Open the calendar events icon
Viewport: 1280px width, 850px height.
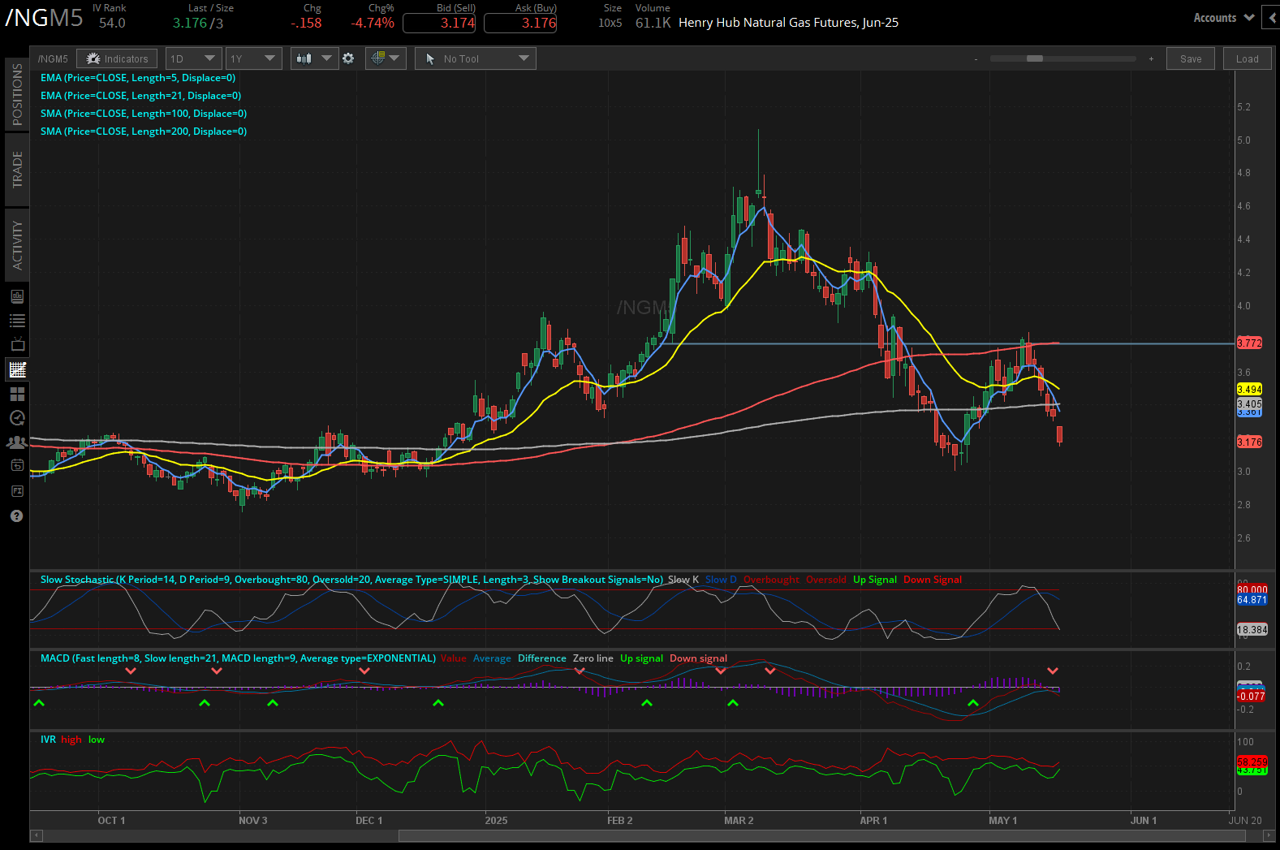pyautogui.click(x=17, y=465)
